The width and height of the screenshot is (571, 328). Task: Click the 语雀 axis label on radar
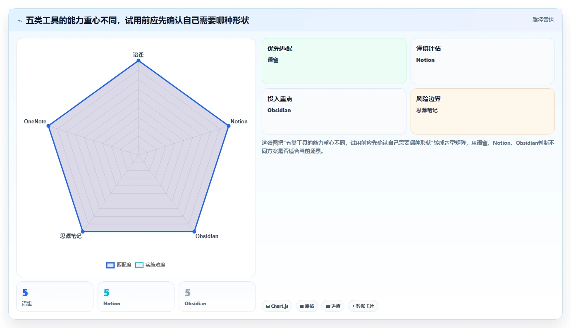click(x=139, y=54)
